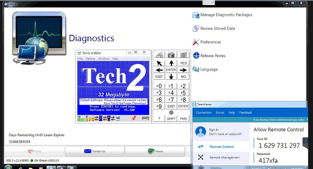Open the TeamViewer Feedback menu
Screen dimensions: 313x169
245,112
